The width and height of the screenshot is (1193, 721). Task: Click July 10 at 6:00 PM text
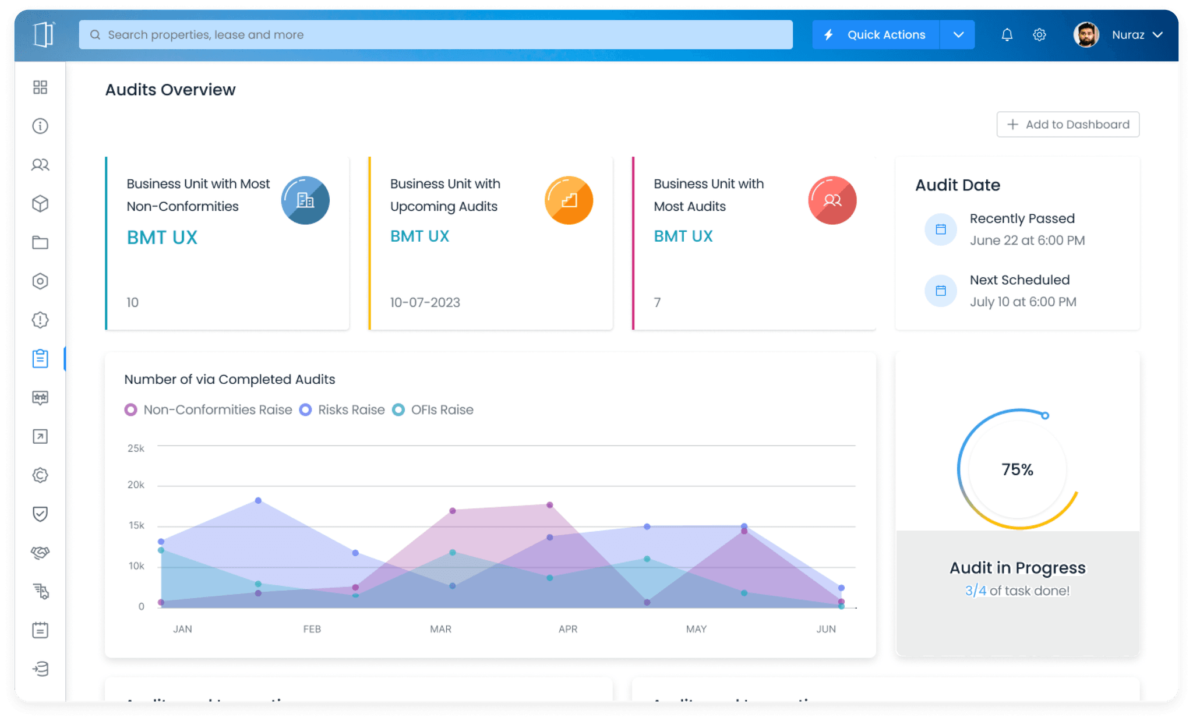1023,302
